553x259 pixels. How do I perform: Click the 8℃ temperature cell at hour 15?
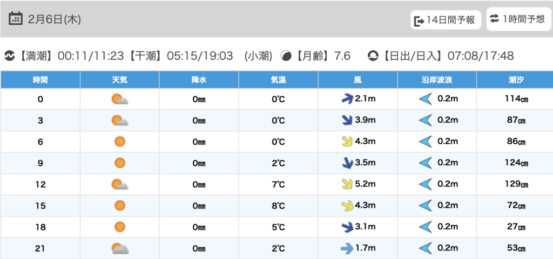point(278,206)
